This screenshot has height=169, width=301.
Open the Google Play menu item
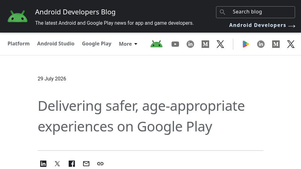97,44
